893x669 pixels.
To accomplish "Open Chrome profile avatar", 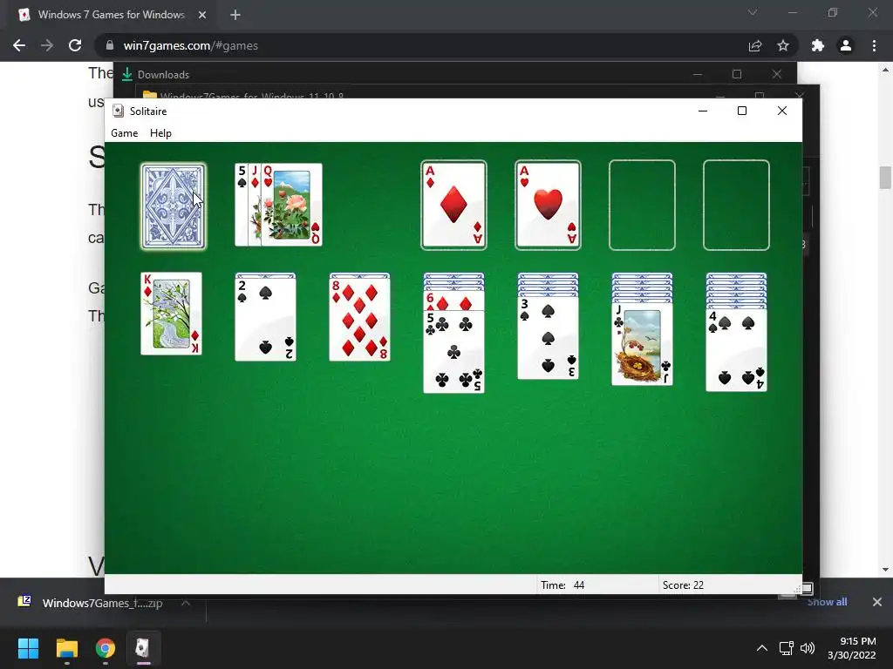I will [x=846, y=45].
